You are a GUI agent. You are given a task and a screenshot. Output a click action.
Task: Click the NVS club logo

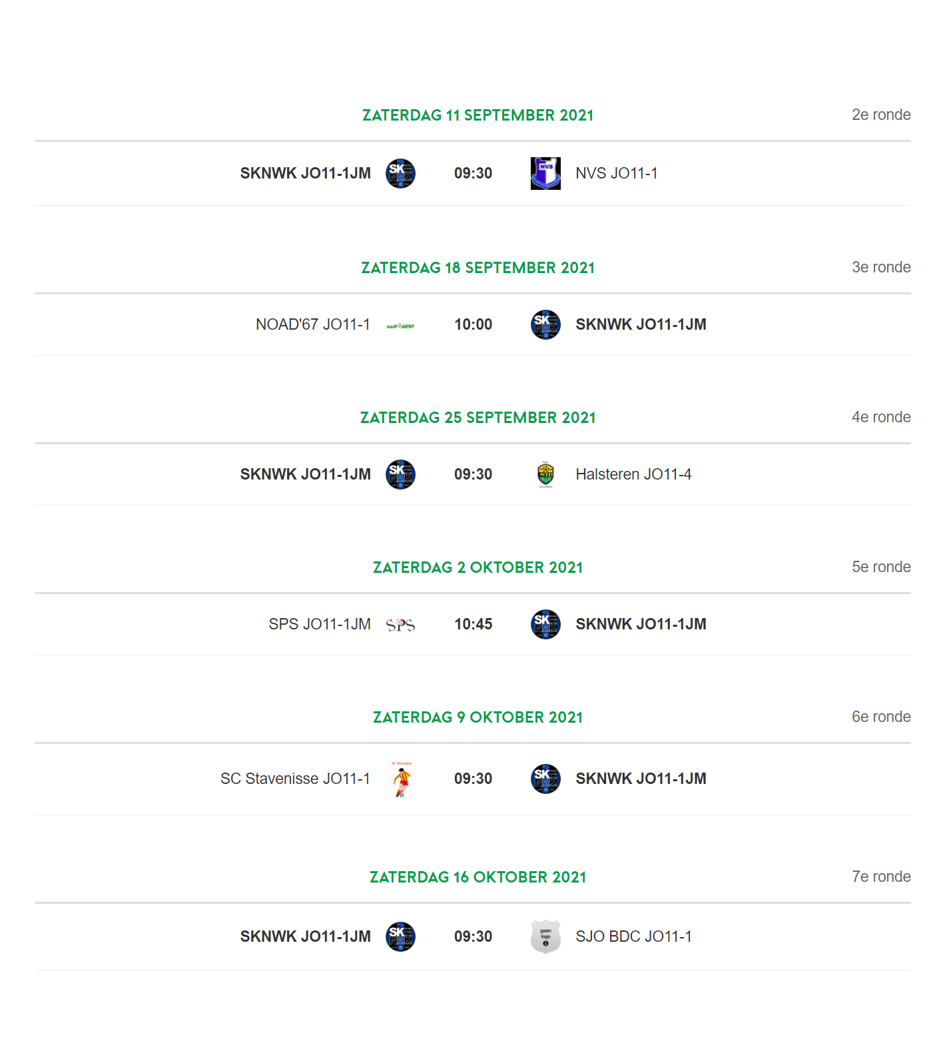(545, 173)
